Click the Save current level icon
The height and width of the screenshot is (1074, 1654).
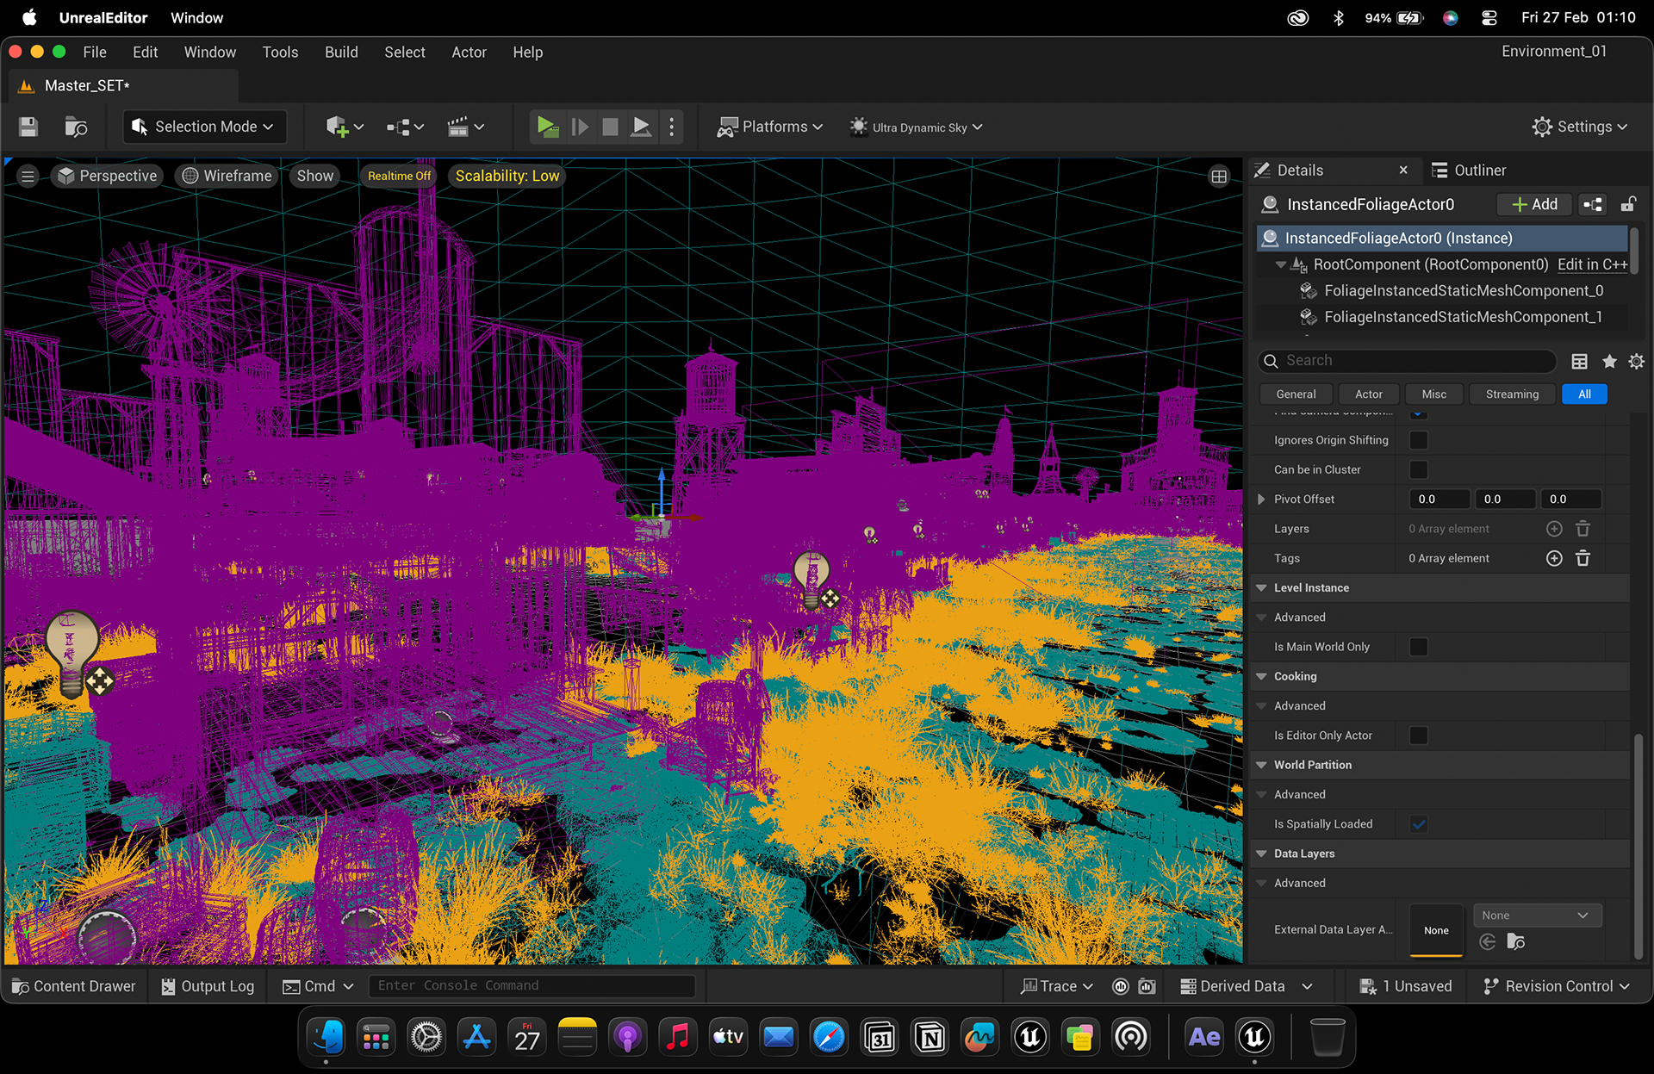[x=28, y=127]
